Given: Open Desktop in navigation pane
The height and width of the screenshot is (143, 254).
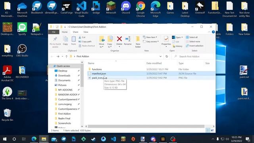Looking at the screenshot, I should coord(63,71).
